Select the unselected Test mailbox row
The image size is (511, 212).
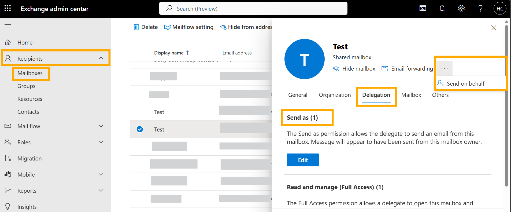tap(201, 112)
